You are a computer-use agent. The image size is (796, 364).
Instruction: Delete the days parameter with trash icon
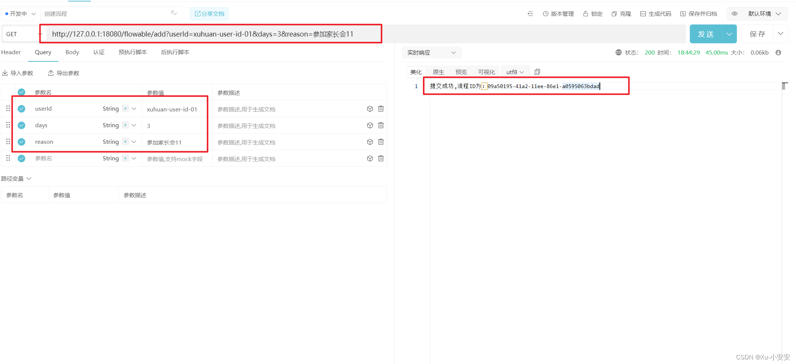(x=381, y=125)
